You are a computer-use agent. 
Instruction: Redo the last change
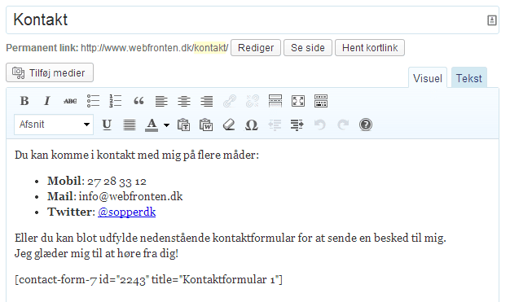pos(343,125)
